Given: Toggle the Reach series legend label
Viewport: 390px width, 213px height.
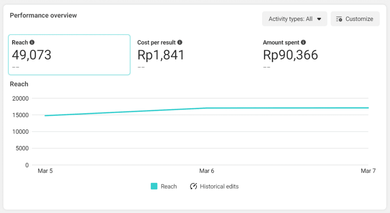Looking at the screenshot, I should tap(169, 186).
